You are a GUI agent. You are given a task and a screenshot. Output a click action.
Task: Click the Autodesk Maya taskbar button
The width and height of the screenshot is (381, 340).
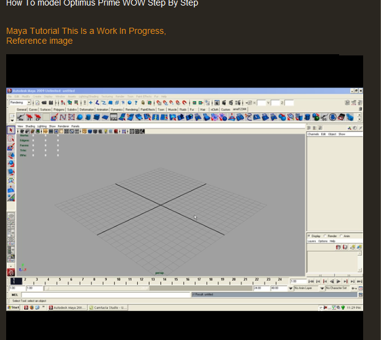tap(67, 307)
